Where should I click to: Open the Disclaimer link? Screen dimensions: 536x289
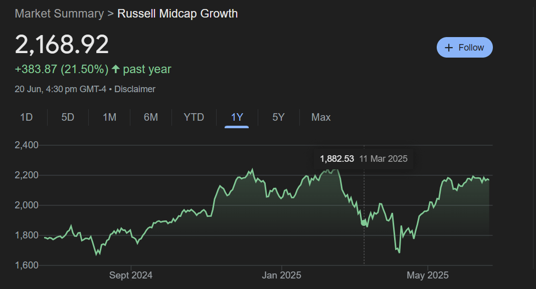tap(135, 89)
